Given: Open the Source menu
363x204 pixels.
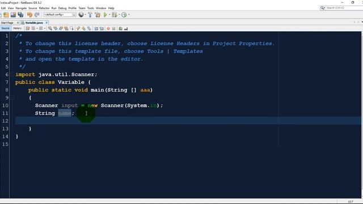Looking at the screenshot, I should point(33,8).
